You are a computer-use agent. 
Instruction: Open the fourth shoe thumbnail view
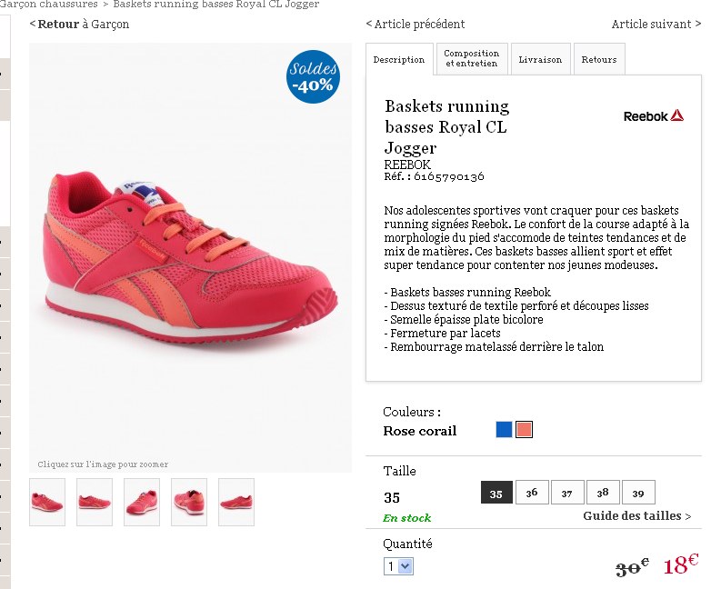(189, 502)
